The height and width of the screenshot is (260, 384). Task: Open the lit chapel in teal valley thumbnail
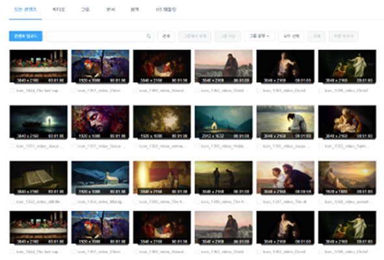(224, 122)
